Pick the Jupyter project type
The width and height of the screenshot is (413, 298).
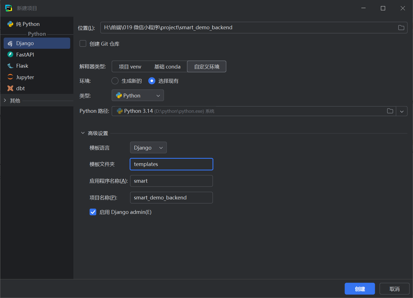37,77
